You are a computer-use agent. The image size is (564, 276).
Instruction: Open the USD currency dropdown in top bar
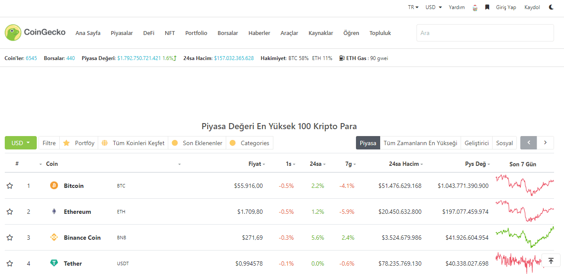(434, 7)
